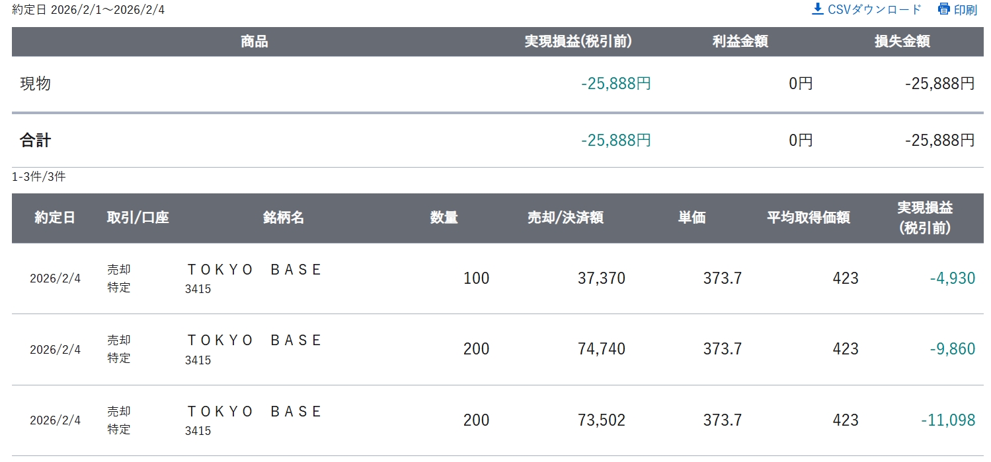This screenshot has height=462, width=991.
Task: Select the 売却/決済額 column header
Action: coord(565,218)
